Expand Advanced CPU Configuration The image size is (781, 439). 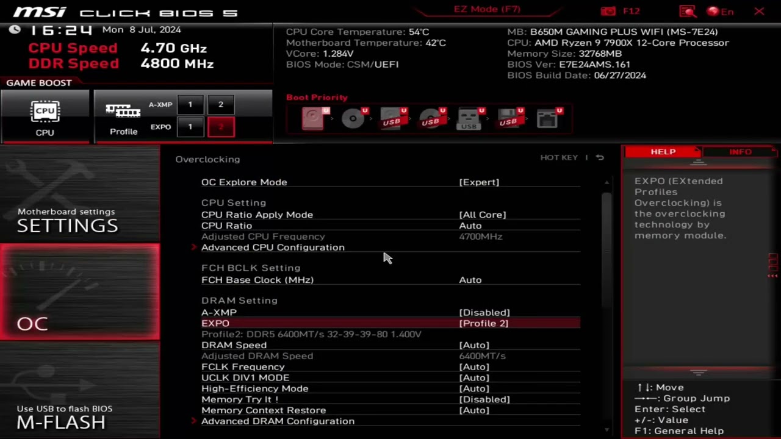pos(273,247)
